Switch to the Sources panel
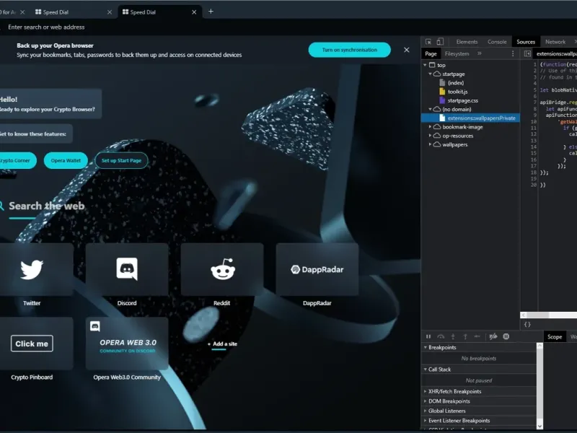The height and width of the screenshot is (433, 577). pyautogui.click(x=526, y=42)
